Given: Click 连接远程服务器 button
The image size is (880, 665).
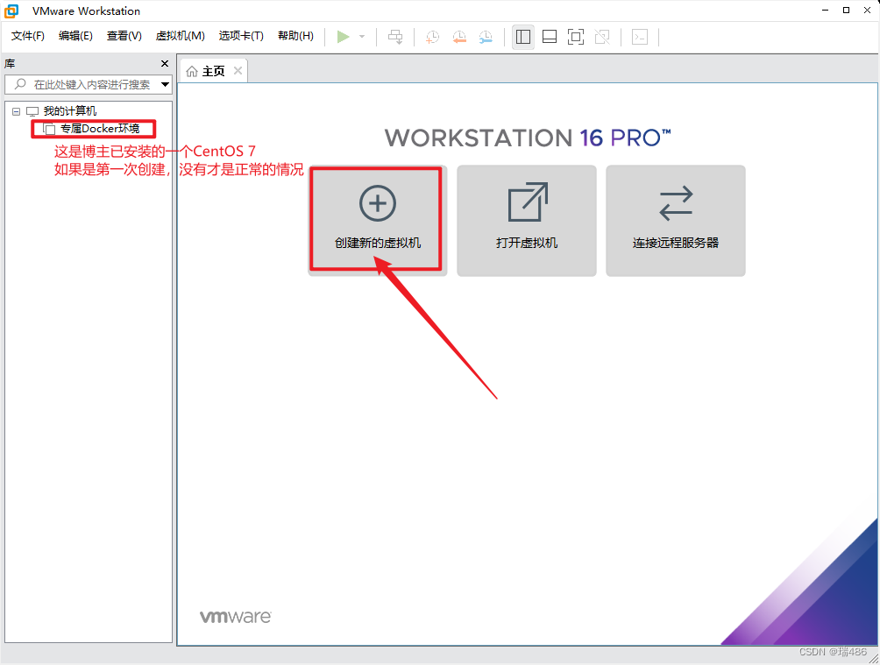Looking at the screenshot, I should click(676, 220).
